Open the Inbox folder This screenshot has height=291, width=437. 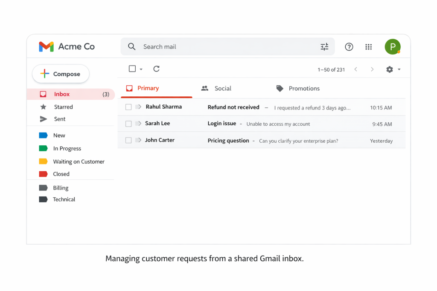point(61,94)
